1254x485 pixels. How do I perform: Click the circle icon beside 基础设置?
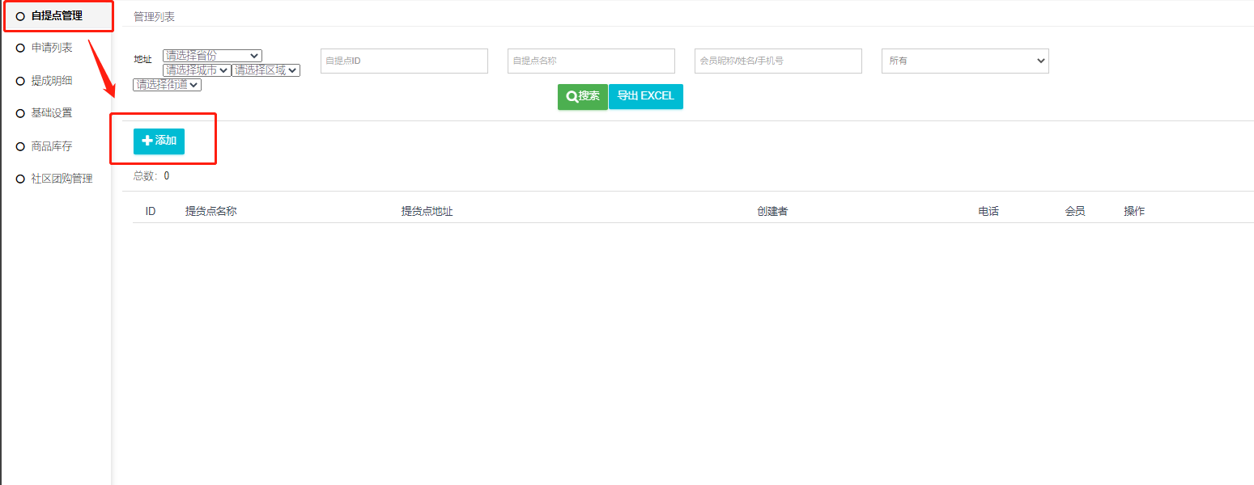[x=20, y=113]
